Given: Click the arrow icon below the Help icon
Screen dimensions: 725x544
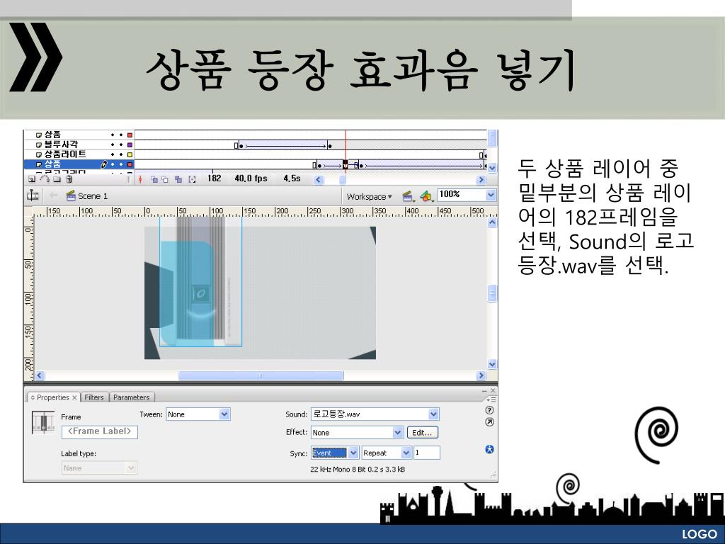Looking at the screenshot, I should 490,422.
